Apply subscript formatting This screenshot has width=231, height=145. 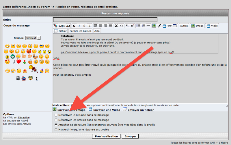pyautogui.click(x=127, y=26)
